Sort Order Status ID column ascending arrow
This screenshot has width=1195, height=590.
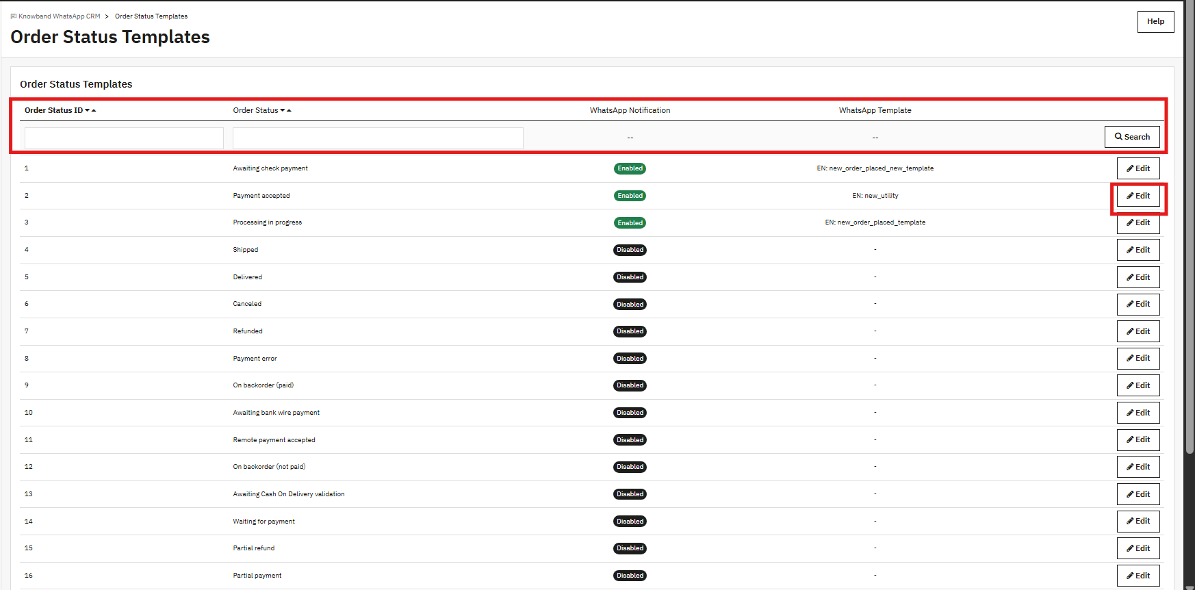point(94,110)
